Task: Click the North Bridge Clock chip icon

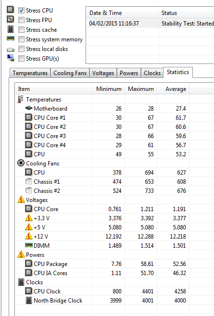Action: (29, 300)
